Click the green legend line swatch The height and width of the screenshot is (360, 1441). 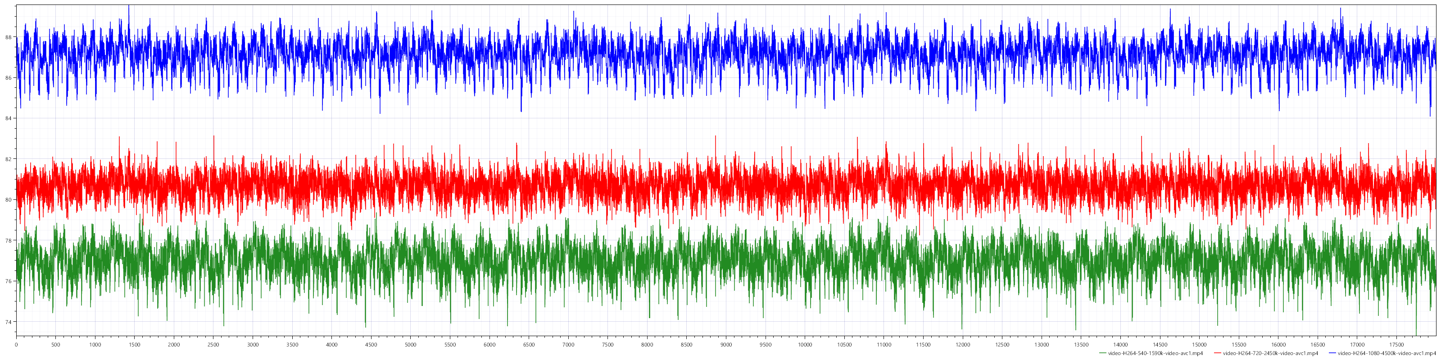[x=1102, y=353]
